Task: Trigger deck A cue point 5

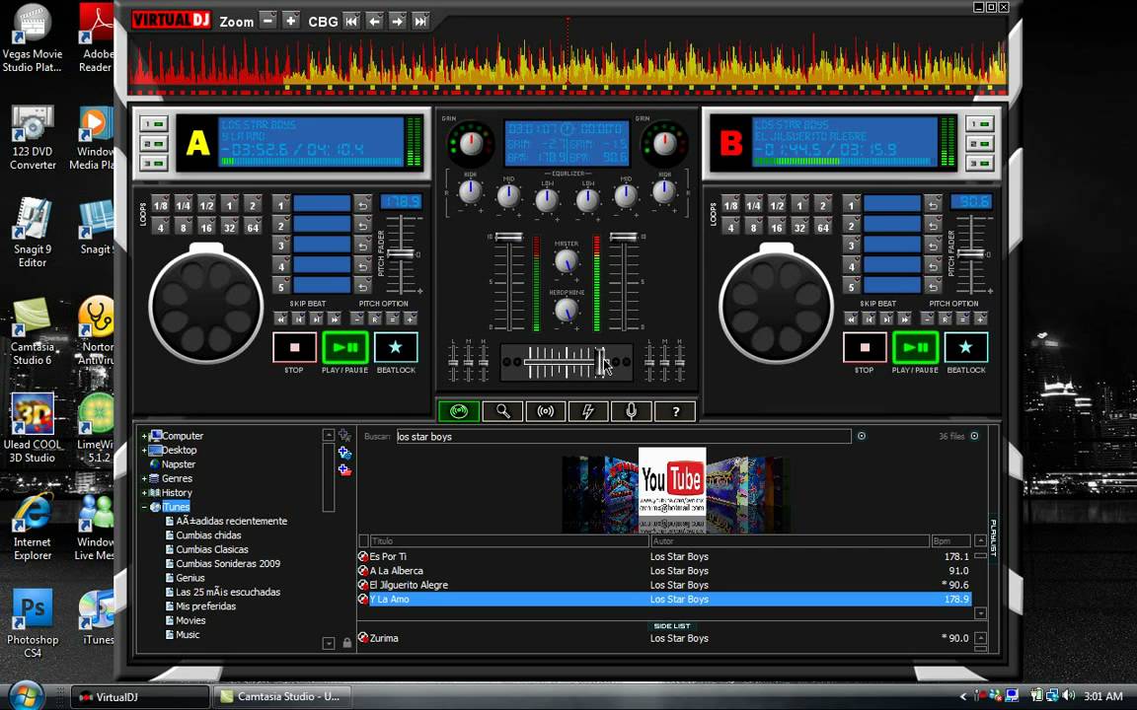Action: coord(280,287)
